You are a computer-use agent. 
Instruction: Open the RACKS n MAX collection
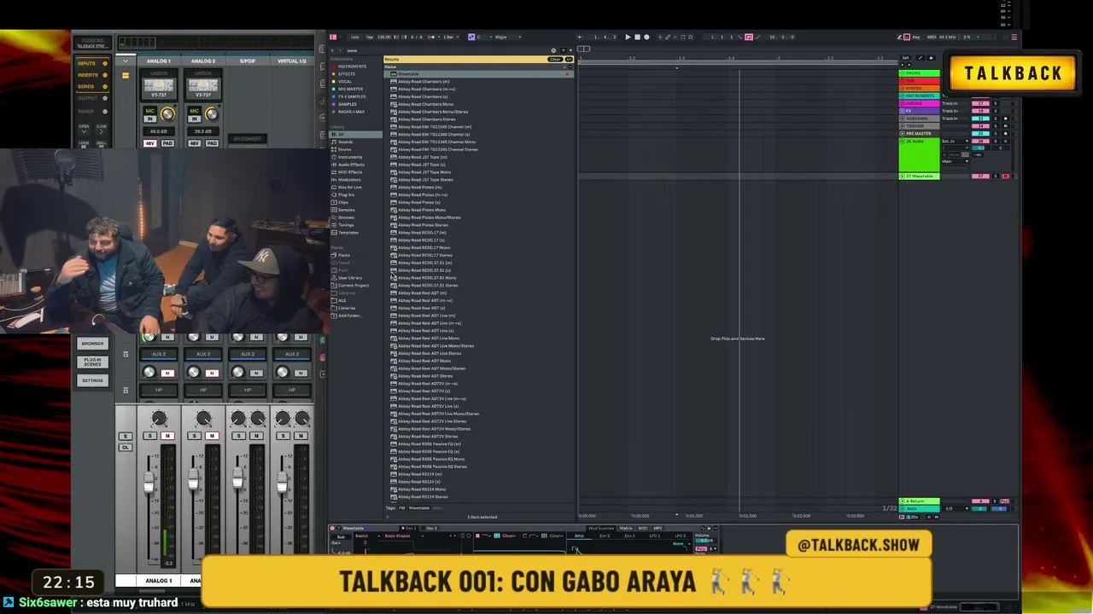coord(351,112)
